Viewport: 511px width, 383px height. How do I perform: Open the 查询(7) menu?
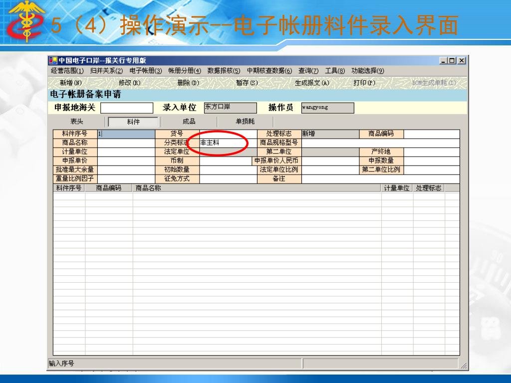tap(308, 71)
